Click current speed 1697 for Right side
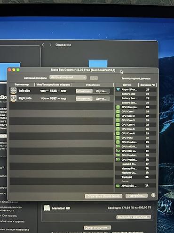The width and height of the screenshot is (174, 233). [53, 98]
